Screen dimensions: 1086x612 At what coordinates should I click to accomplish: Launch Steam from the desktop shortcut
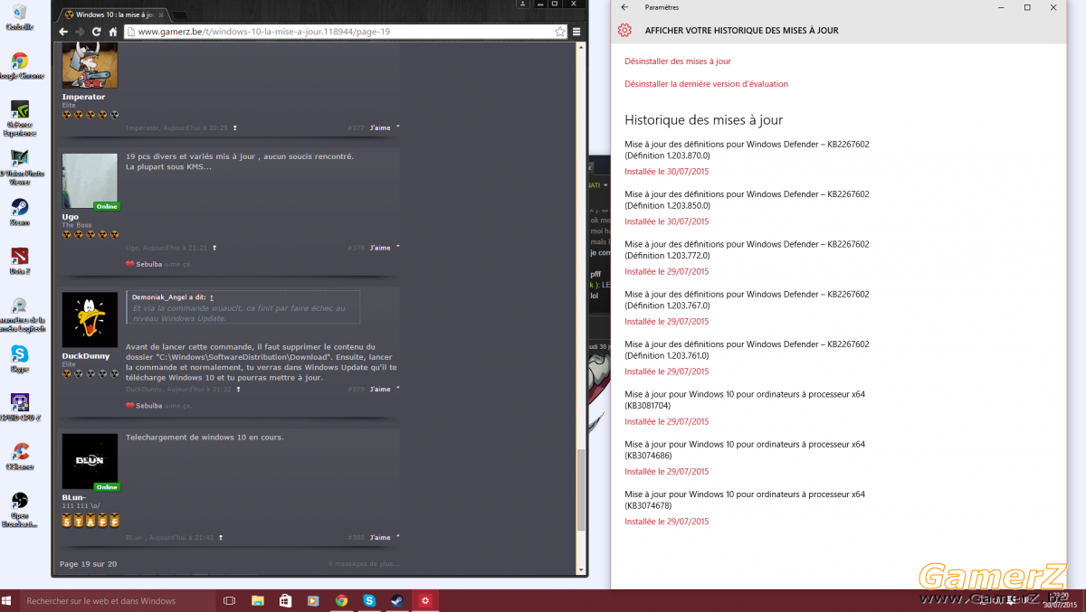pyautogui.click(x=19, y=212)
